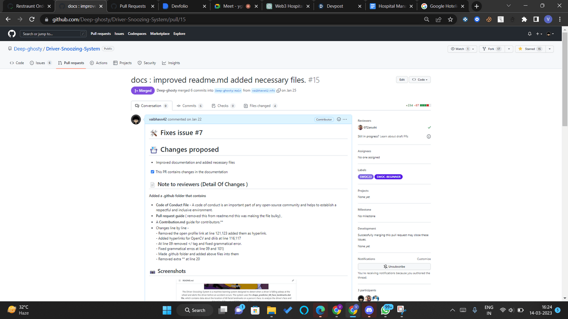The width and height of the screenshot is (568, 319).
Task: Open the Explore link in top navigation
Action: 179,34
